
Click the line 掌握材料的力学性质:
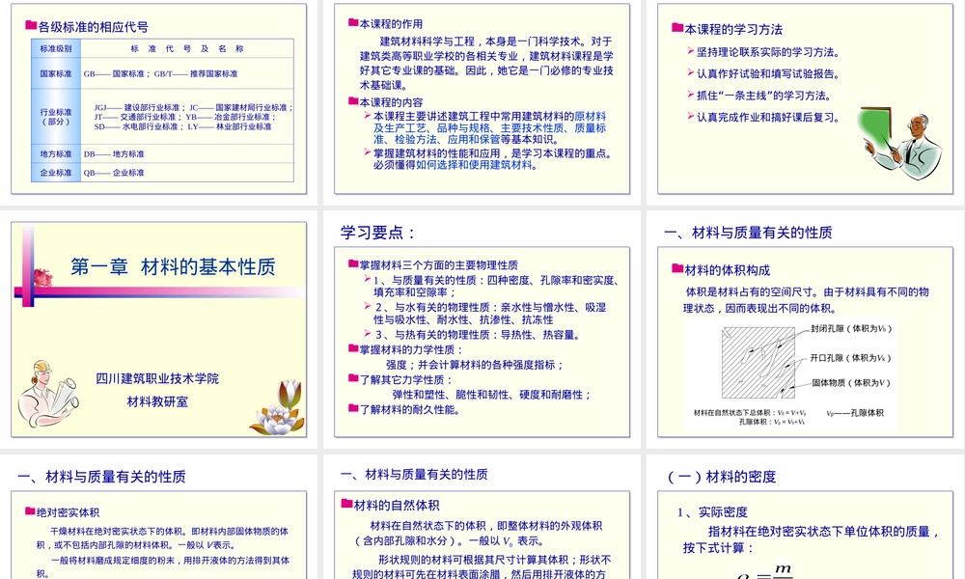[412, 349]
